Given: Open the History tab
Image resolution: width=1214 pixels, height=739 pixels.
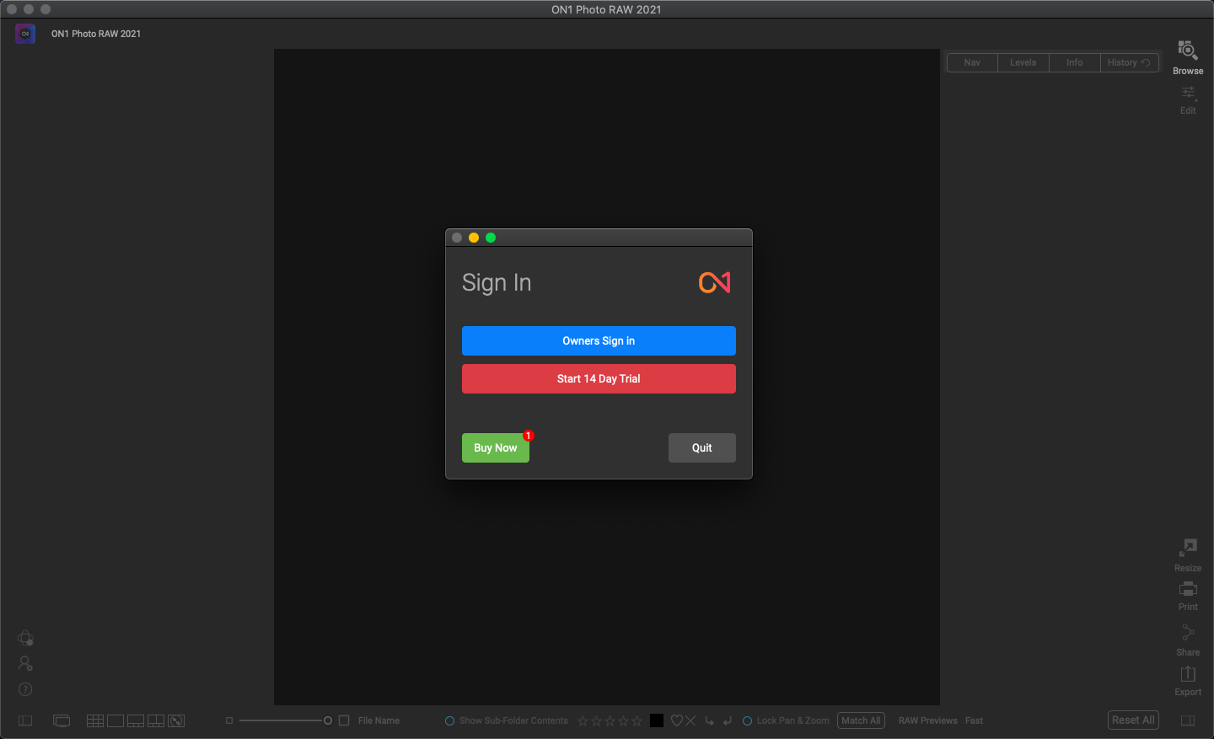Looking at the screenshot, I should click(x=1127, y=62).
